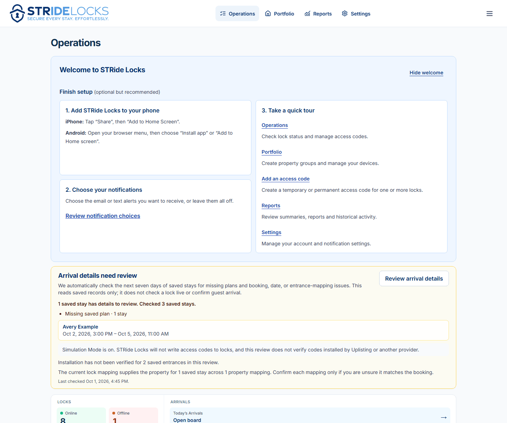507x423 pixels.
Task: Click the Hide welcome link
Action: [x=426, y=73]
